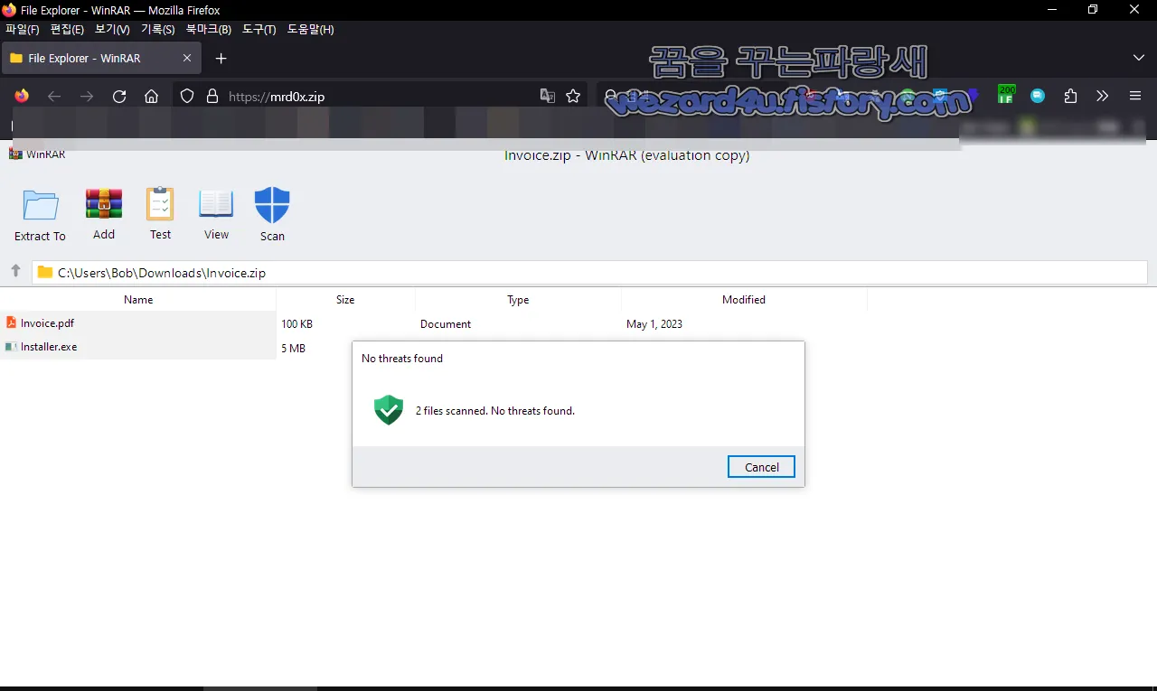Click the Installer.exe file icon
Screen dimensions: 1157x691
pos(12,347)
